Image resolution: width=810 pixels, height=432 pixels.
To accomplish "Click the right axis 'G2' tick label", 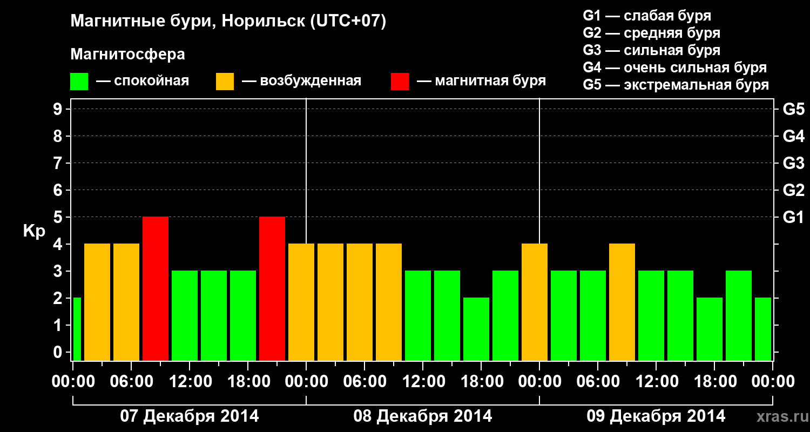I will click(793, 190).
